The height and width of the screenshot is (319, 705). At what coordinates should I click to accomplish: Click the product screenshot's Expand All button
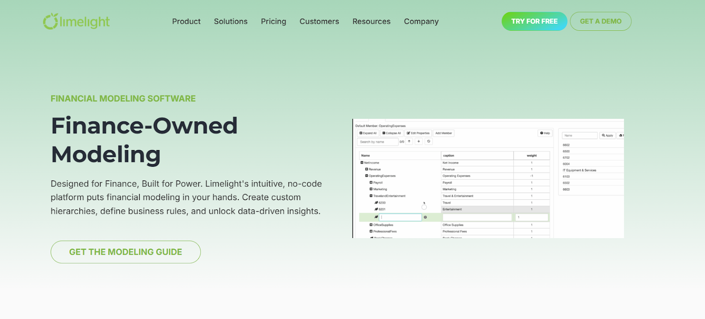368,133
